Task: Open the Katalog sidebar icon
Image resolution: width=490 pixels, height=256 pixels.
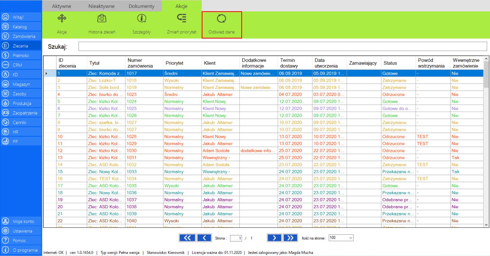Action: 5,27
